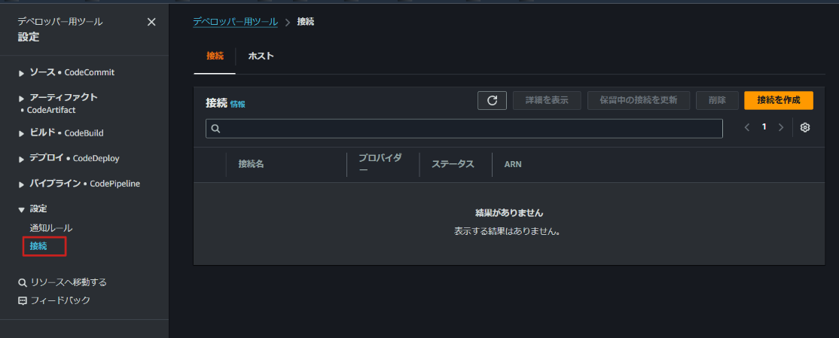The image size is (839, 338).
Task: Open the 情報 link next to 接続
Action: 237,105
